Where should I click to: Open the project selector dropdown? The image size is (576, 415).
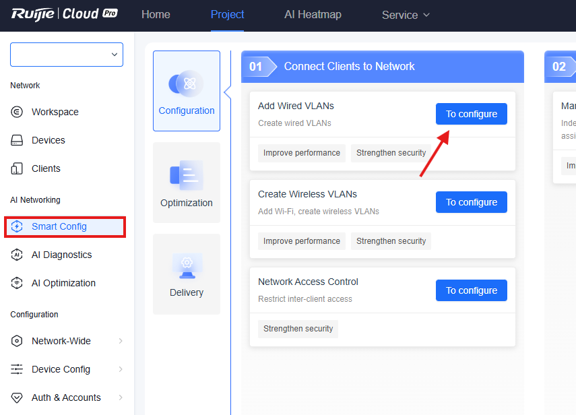[x=67, y=55]
